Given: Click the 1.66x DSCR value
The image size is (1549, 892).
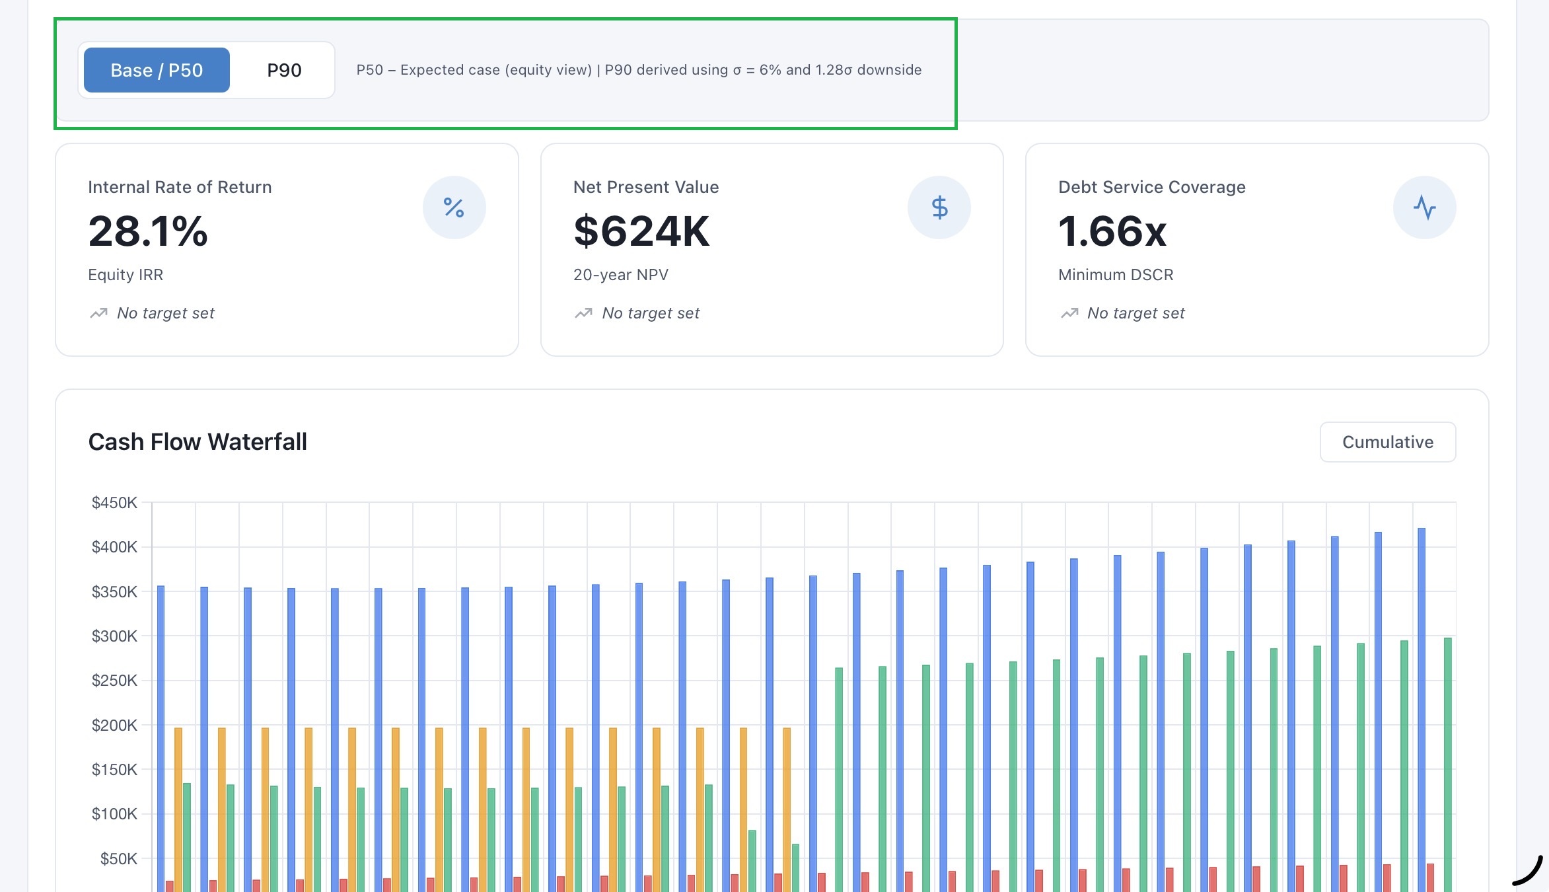Looking at the screenshot, I should click(x=1112, y=231).
